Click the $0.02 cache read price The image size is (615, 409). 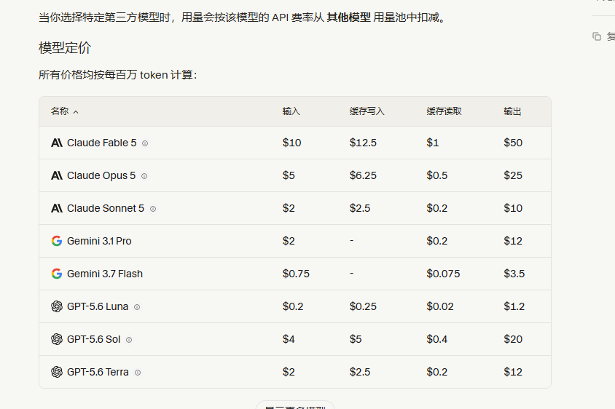click(440, 306)
